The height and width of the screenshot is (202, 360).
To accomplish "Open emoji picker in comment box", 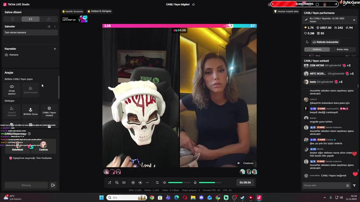I will (x=348, y=185).
